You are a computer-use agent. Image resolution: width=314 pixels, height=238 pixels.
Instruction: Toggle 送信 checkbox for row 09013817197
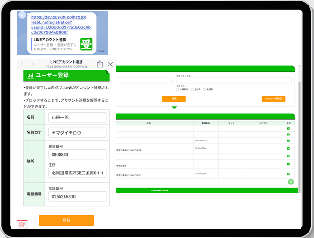click(288, 141)
